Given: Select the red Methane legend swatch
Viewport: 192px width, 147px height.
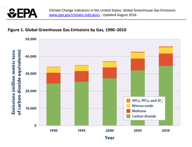Looking at the screenshot, I should coord(128,111).
